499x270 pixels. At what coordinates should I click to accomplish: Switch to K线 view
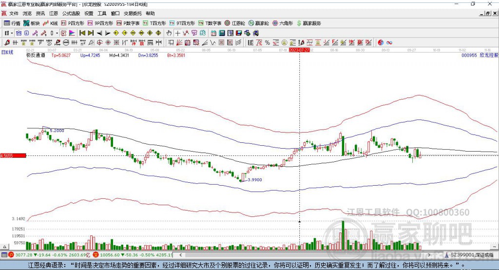coord(50,23)
